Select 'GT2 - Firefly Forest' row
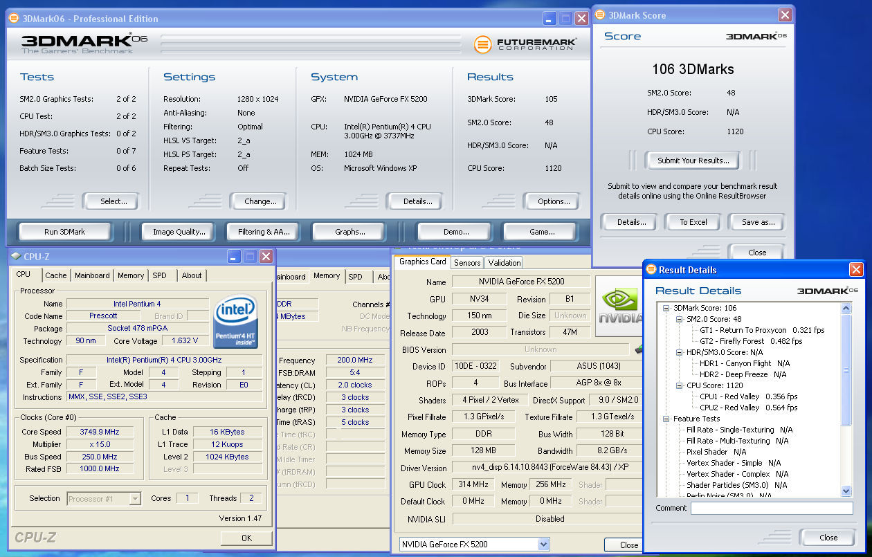Screen dimensions: 872x557 coord(751,341)
